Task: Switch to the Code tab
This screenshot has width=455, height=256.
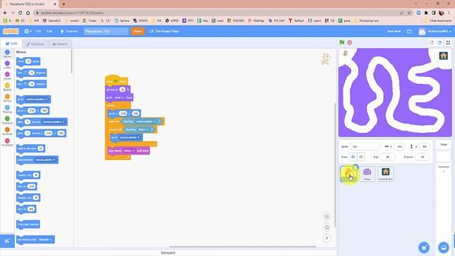Action: pyautogui.click(x=11, y=43)
